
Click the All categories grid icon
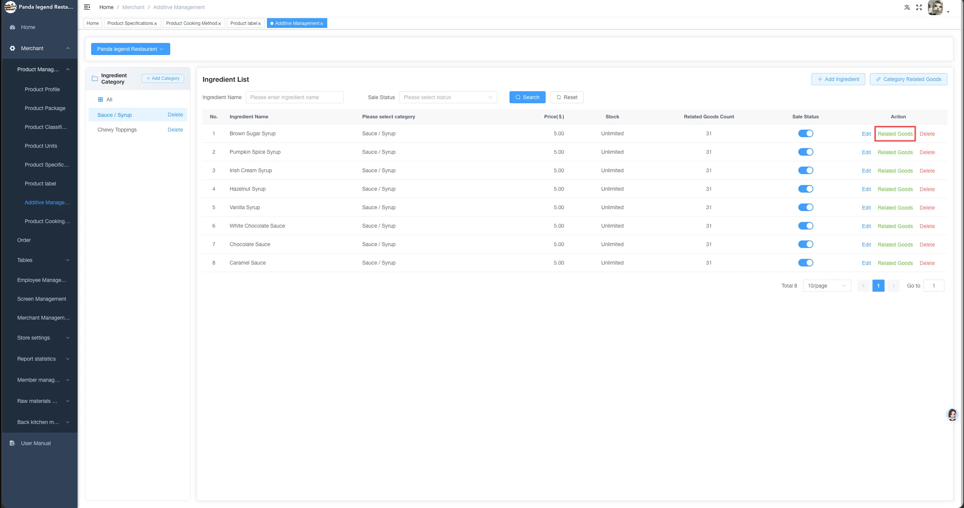[x=101, y=99]
